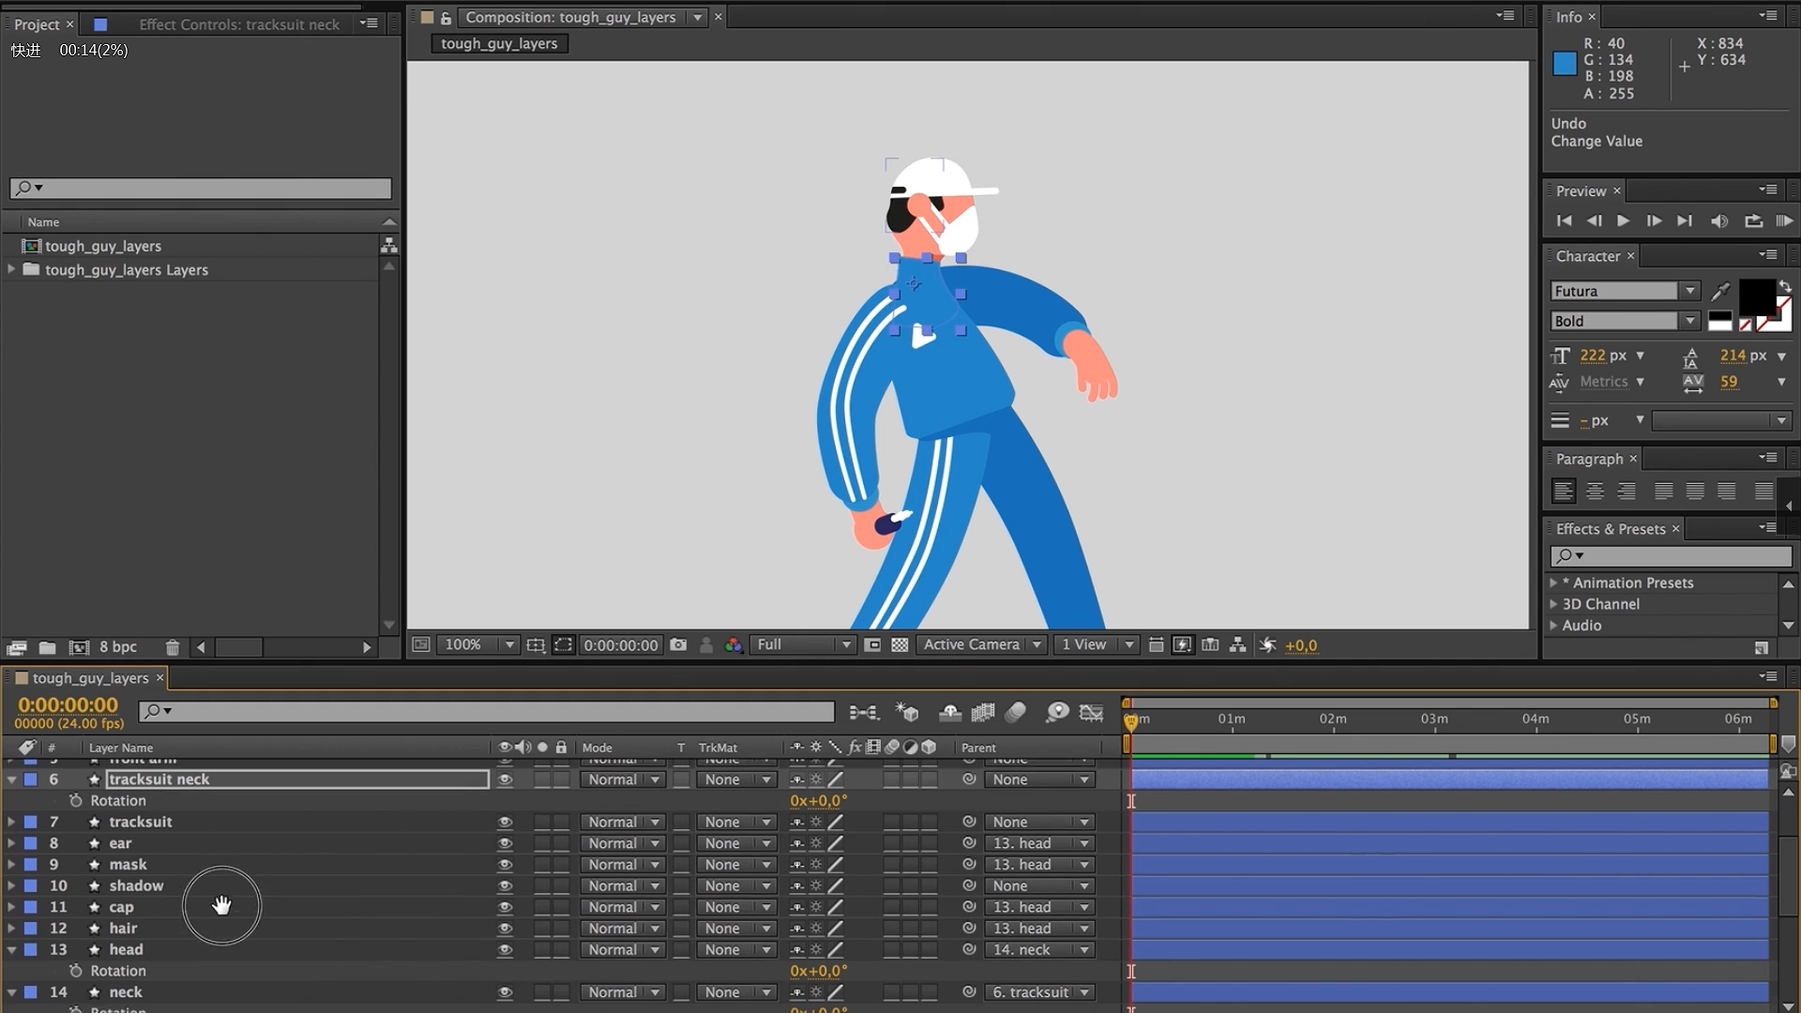Viewport: 1801px width, 1013px height.
Task: Toggle visibility of ear layer
Action: (x=505, y=843)
